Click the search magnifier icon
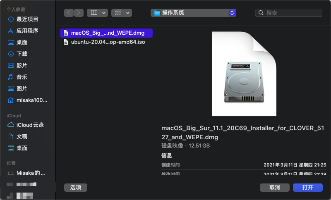This screenshot has height=200, width=331. [261, 13]
